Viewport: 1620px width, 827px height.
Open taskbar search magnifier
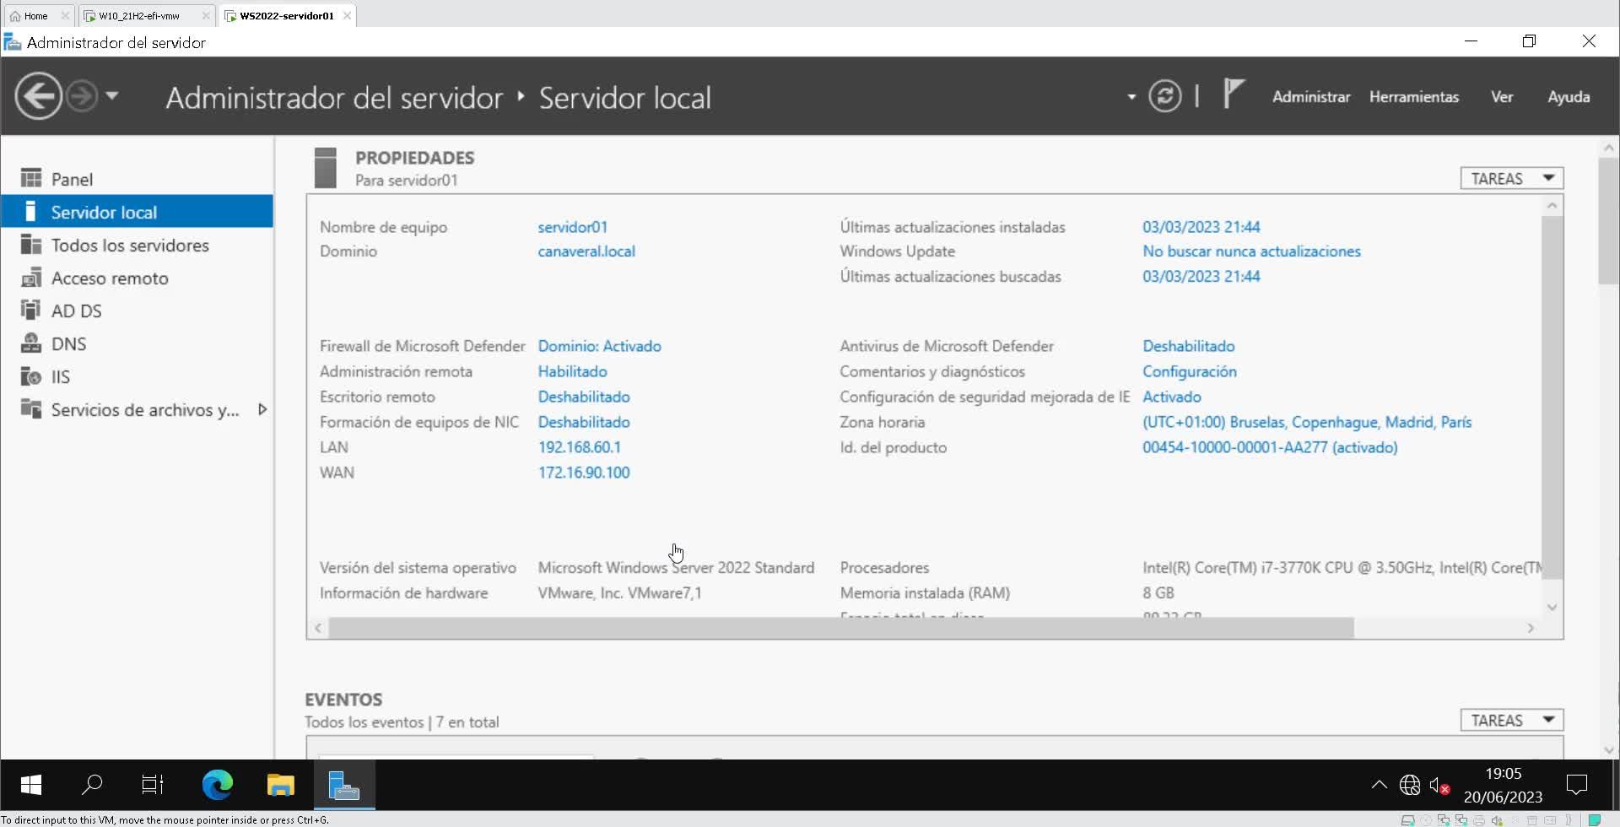pyautogui.click(x=92, y=786)
